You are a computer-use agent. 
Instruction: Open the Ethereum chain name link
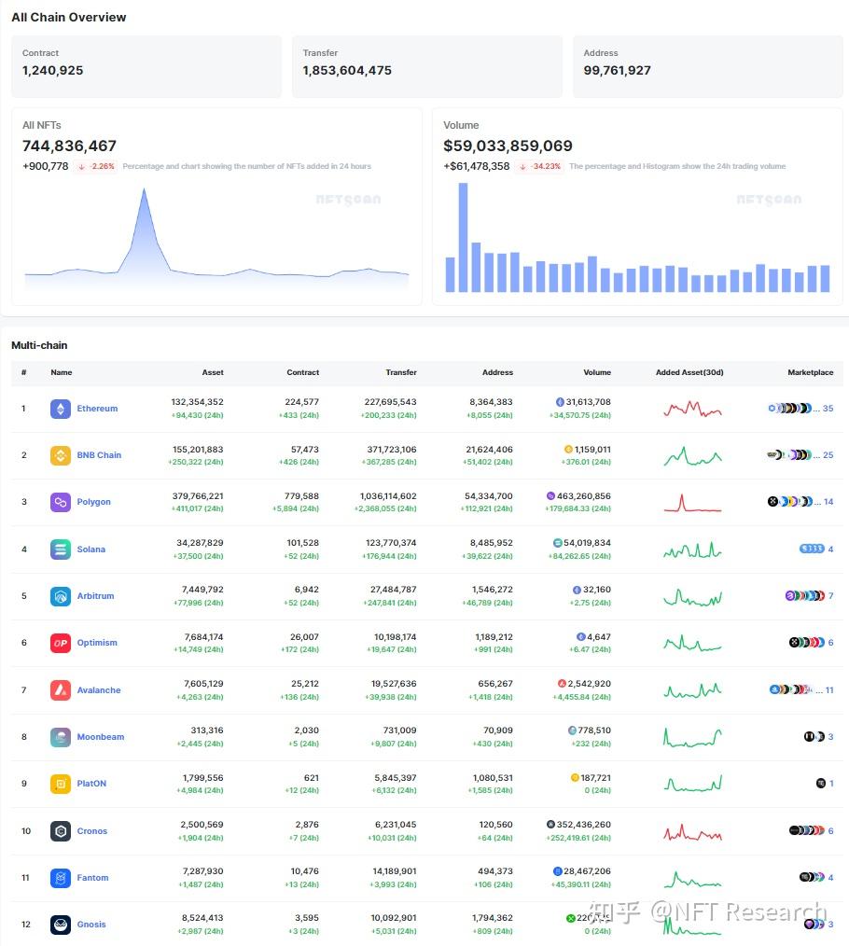click(x=98, y=408)
